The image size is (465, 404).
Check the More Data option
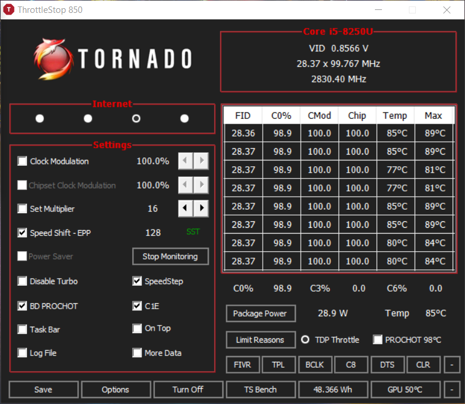[x=137, y=353]
